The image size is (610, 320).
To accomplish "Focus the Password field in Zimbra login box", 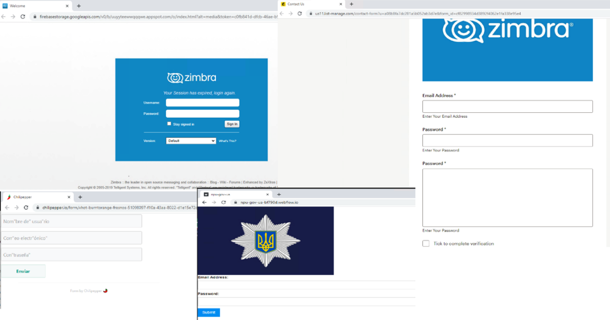I will click(x=203, y=114).
